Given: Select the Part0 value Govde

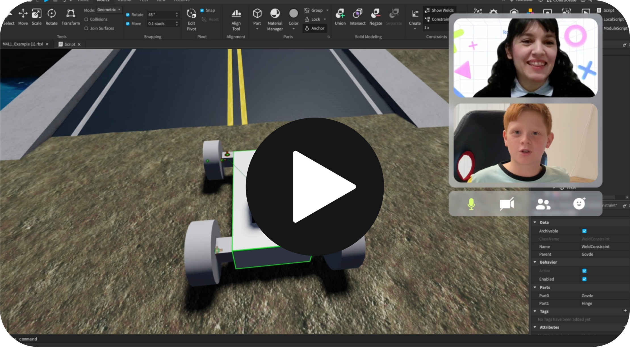Looking at the screenshot, I should click(x=587, y=296).
